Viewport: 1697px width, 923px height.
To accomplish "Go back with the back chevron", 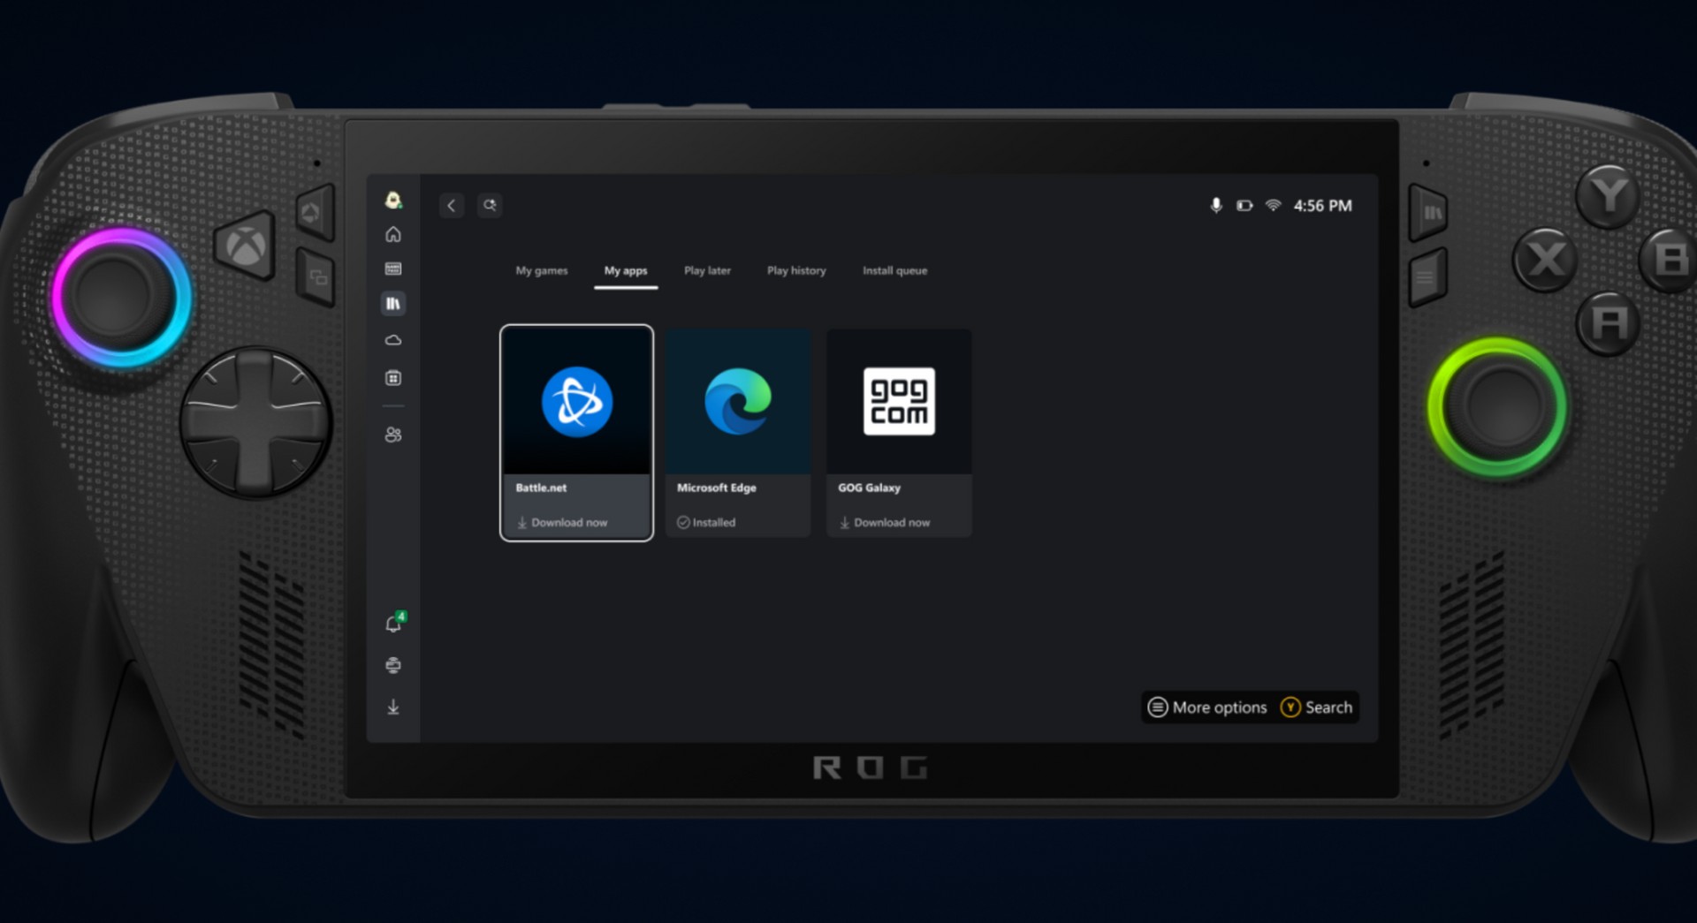I will pyautogui.click(x=452, y=206).
